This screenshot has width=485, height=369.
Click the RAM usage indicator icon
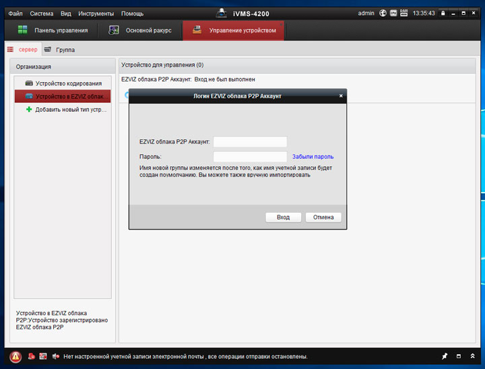tap(403, 13)
